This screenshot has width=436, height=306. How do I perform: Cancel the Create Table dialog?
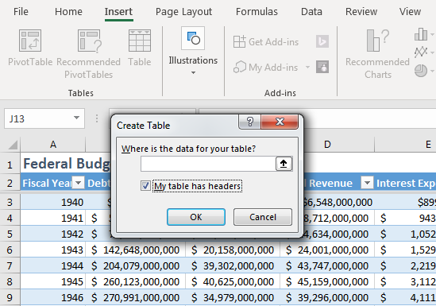pyautogui.click(x=263, y=217)
